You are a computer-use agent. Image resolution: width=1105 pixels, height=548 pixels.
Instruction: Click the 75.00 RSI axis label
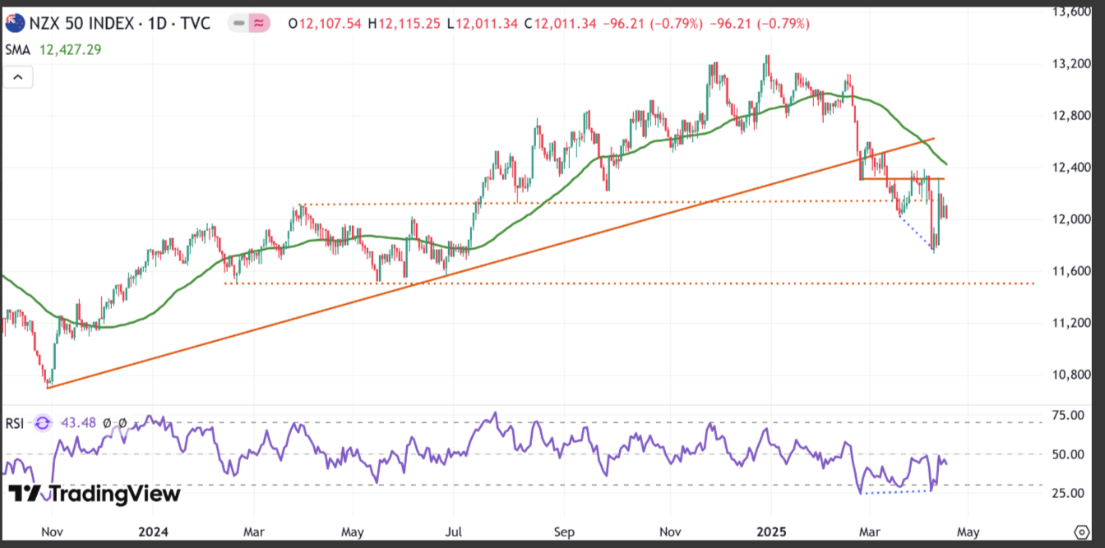tap(1068, 416)
